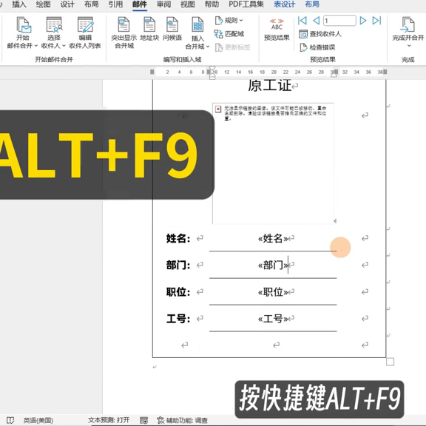Open the first Layout (布局) tab after 设计
The width and height of the screenshot is (426, 426).
[91, 4]
